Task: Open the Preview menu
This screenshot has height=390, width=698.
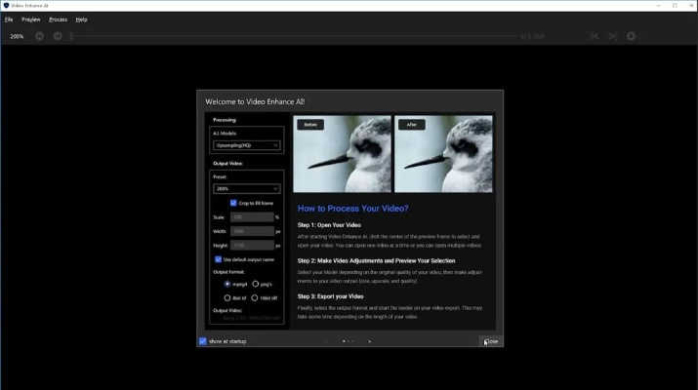Action: pyautogui.click(x=31, y=19)
